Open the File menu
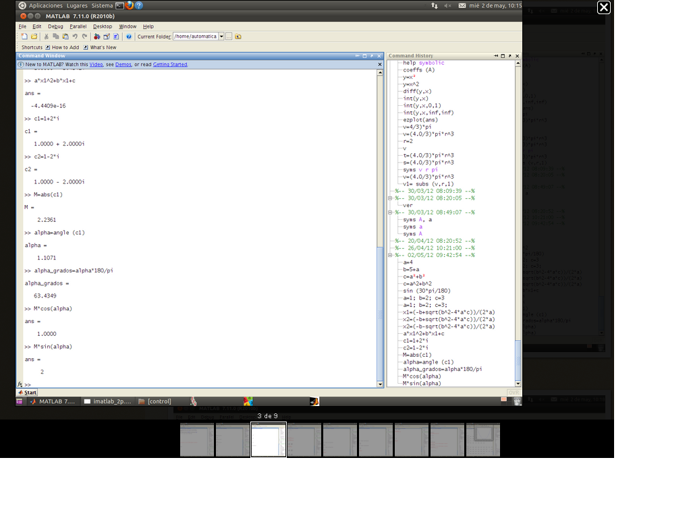Screen dimensions: 691x518 22,26
